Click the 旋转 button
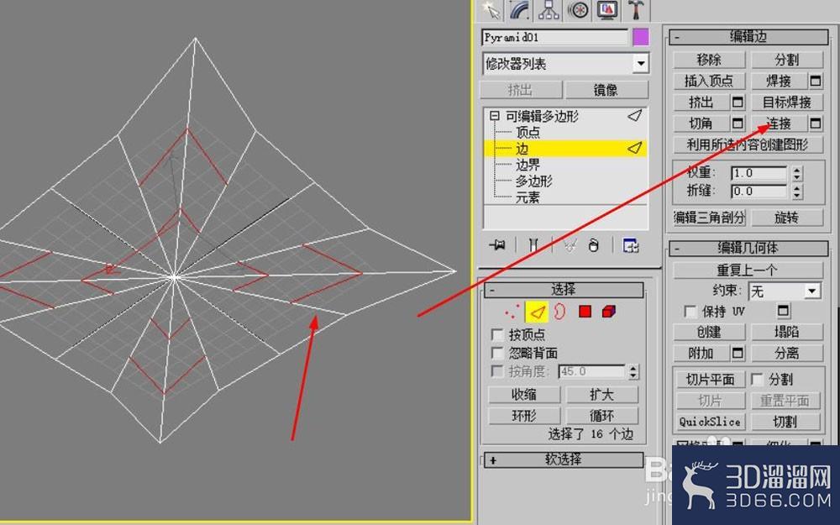This screenshot has width=840, height=525. pyautogui.click(x=786, y=218)
